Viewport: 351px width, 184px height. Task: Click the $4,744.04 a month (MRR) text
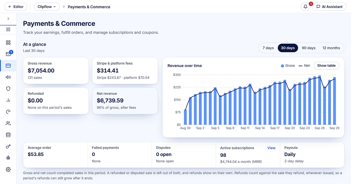241,161
